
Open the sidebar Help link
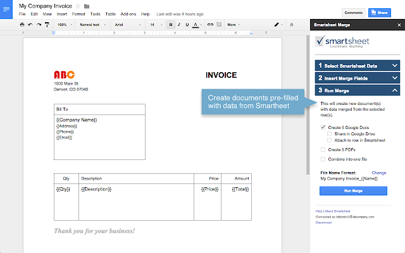pos(319,211)
